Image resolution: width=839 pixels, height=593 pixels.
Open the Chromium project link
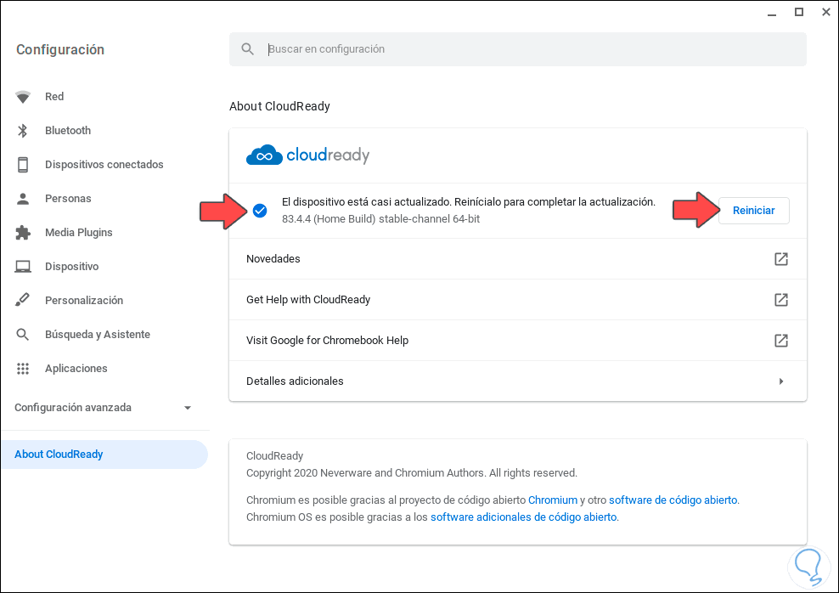[552, 500]
